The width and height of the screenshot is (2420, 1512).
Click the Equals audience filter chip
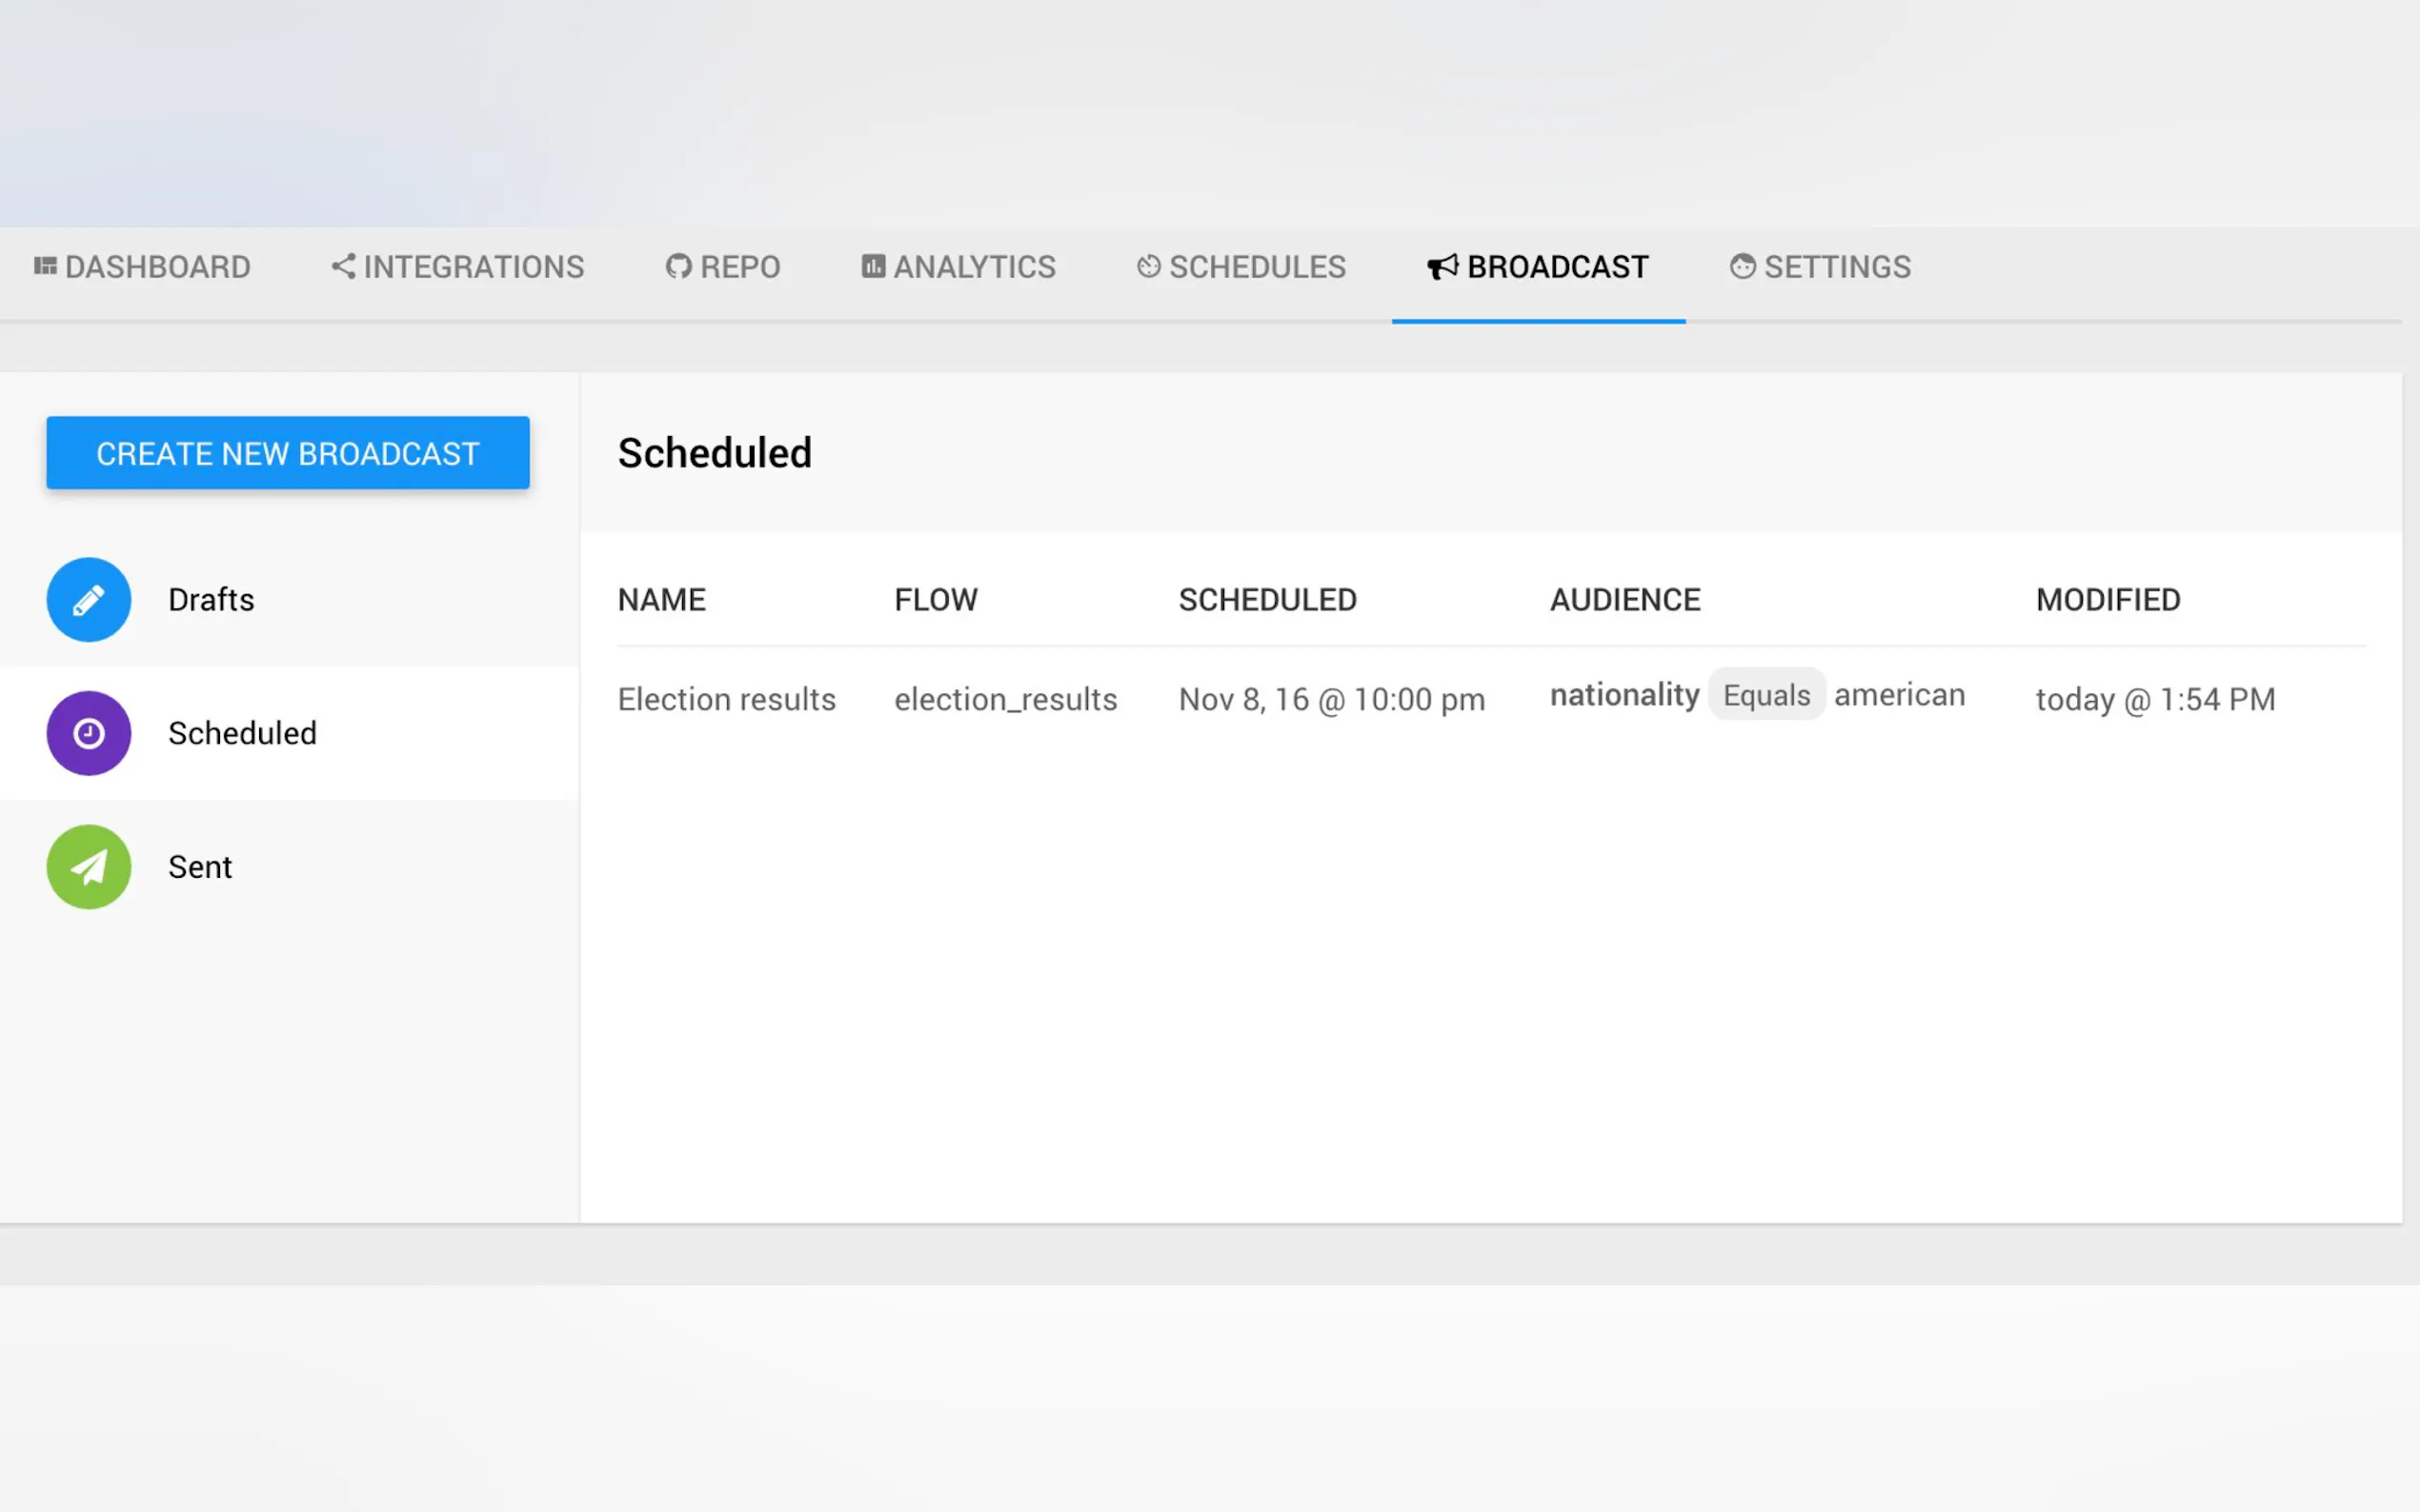click(x=1765, y=695)
